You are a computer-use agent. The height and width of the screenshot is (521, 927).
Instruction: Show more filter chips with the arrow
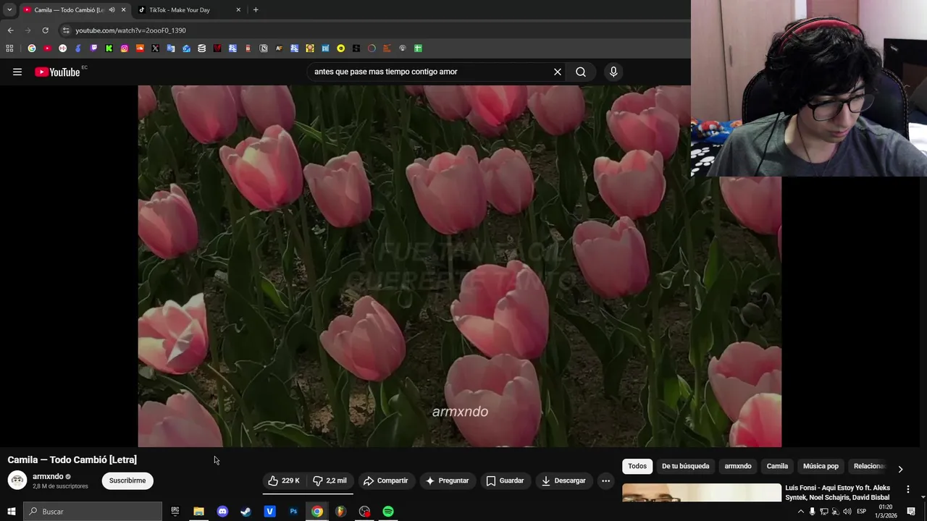coord(900,469)
